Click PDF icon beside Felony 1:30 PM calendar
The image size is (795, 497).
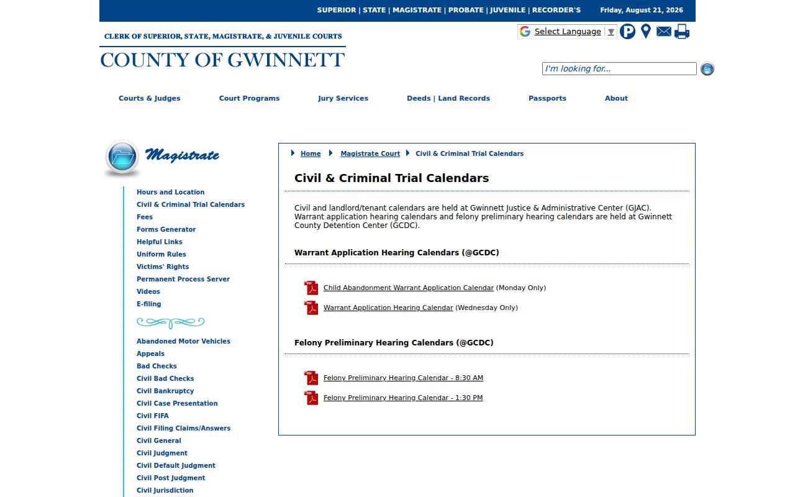(311, 398)
